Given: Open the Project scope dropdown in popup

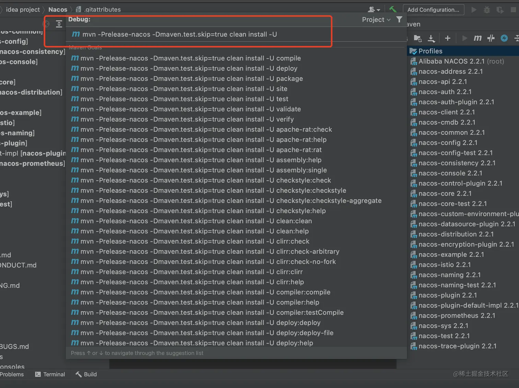Looking at the screenshot, I should [376, 20].
